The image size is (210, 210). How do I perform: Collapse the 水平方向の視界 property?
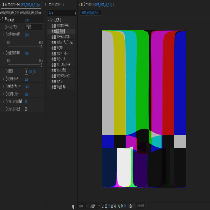pos(4,34)
